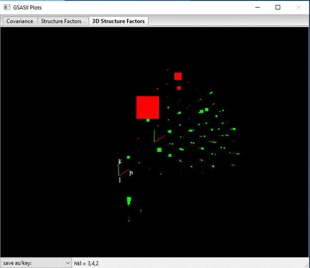
Task: Switch to the Covariance tab
Action: click(20, 21)
